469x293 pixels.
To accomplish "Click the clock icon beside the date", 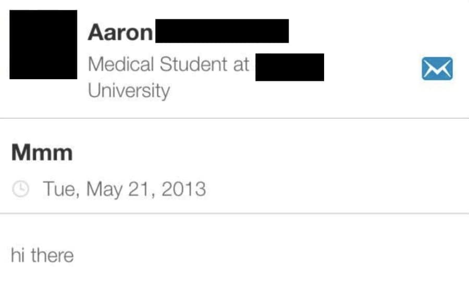I will click(x=21, y=189).
